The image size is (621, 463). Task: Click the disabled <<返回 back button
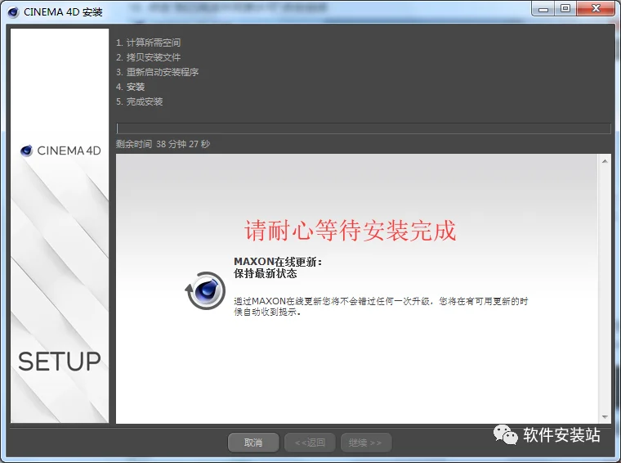point(310,443)
